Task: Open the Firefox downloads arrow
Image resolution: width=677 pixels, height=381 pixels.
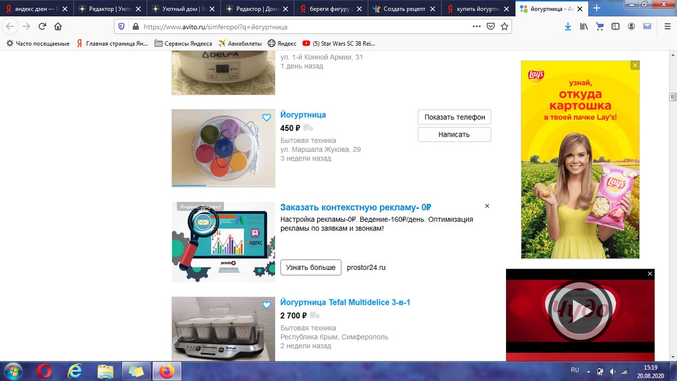Action: pyautogui.click(x=568, y=27)
